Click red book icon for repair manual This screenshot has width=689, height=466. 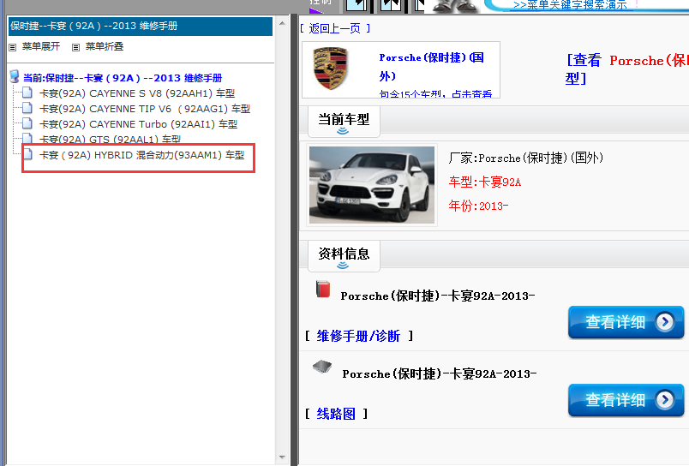pos(323,290)
